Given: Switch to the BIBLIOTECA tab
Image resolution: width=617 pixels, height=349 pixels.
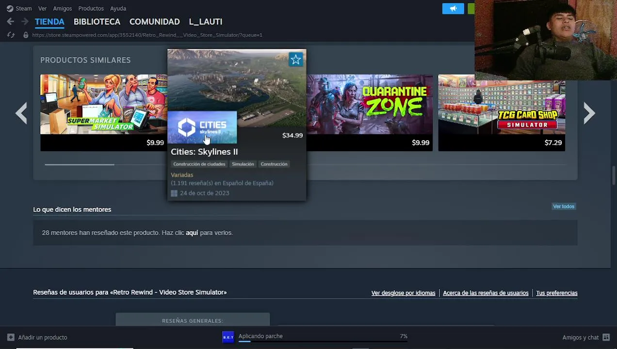Looking at the screenshot, I should pyautogui.click(x=97, y=22).
